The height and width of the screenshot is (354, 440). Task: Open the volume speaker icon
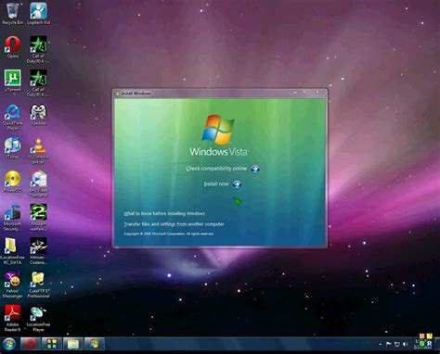(405, 344)
